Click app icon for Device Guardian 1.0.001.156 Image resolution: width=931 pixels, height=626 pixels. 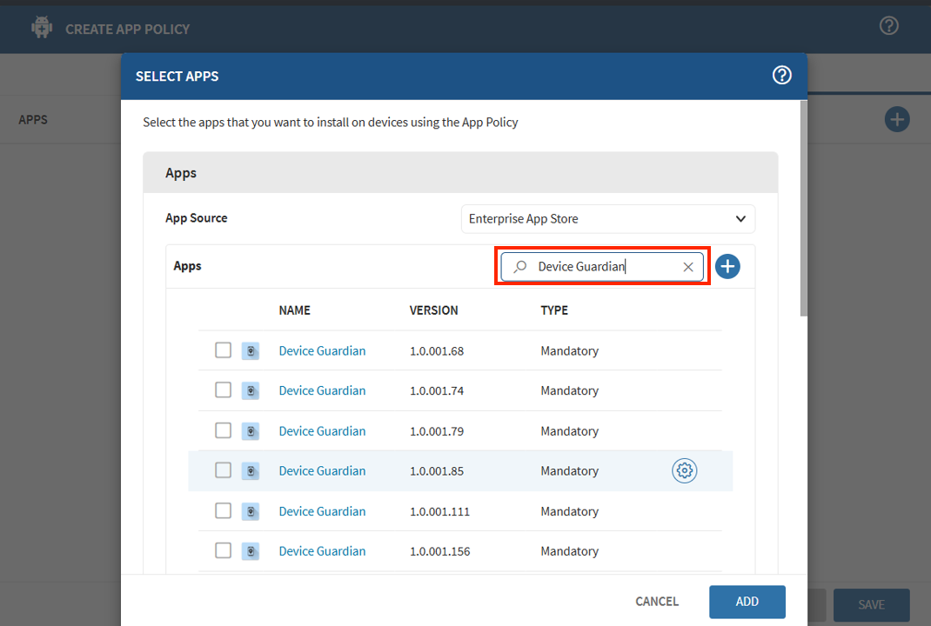(251, 551)
